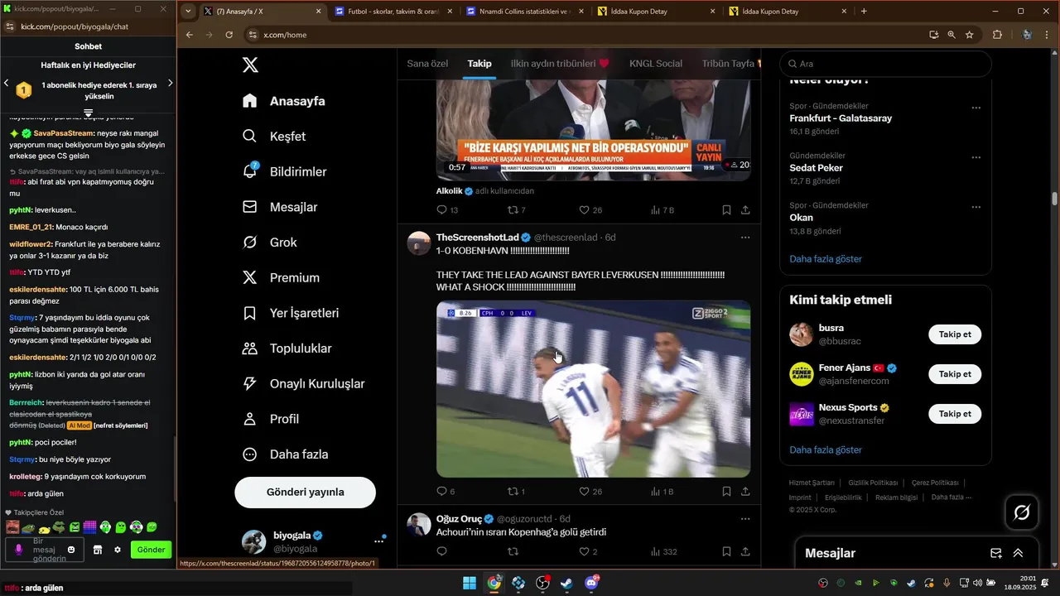Reload the x.com page
Viewport: 1060px width, 596px height.
click(229, 35)
